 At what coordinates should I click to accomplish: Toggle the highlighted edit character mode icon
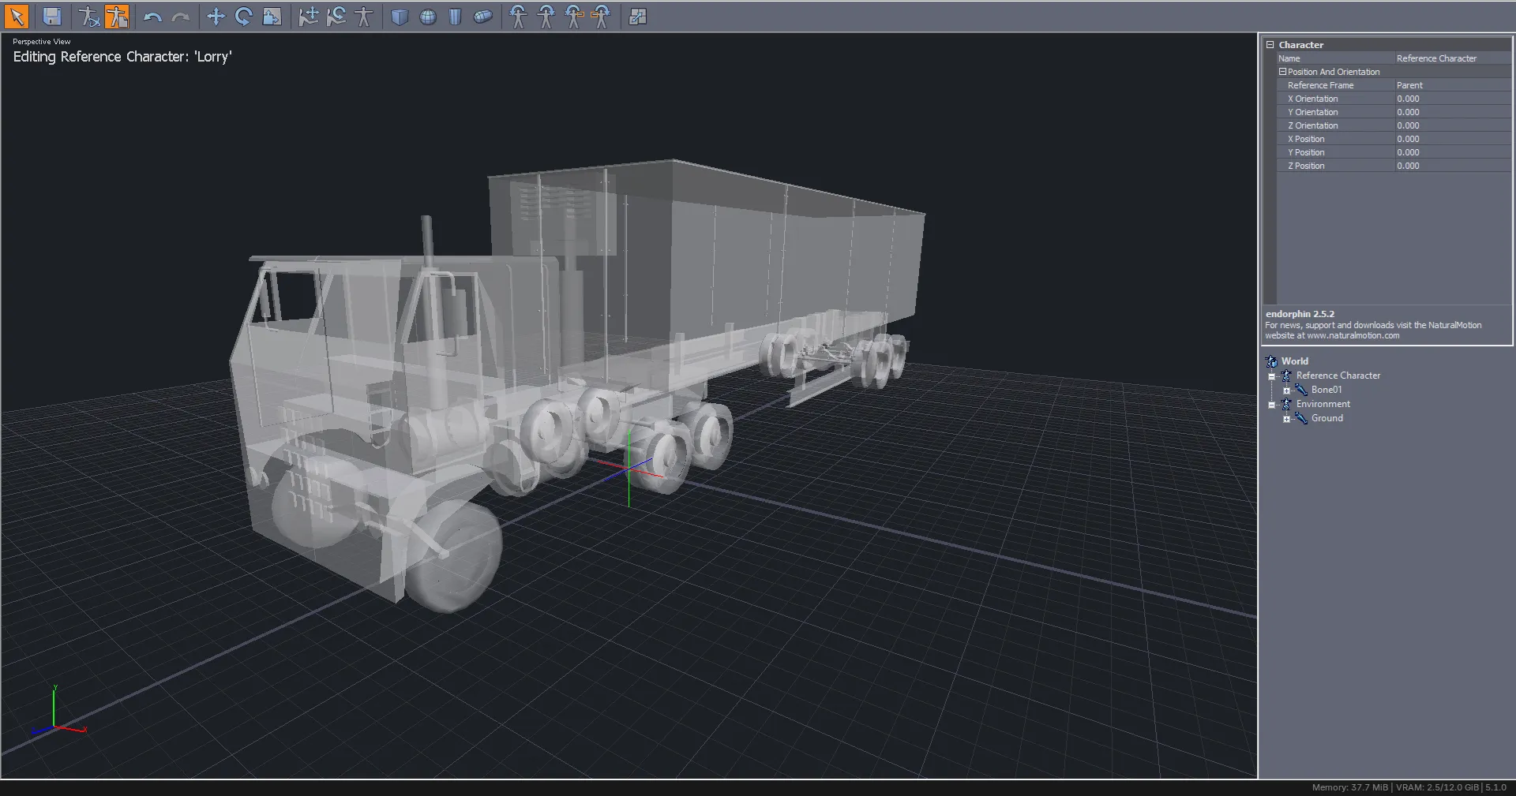117,17
